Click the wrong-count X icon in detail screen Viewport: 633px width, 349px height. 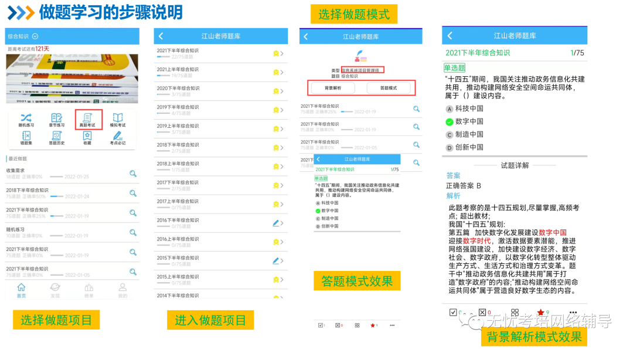point(482,312)
